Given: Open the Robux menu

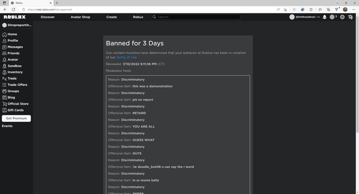Looking at the screenshot, I should point(138,17).
